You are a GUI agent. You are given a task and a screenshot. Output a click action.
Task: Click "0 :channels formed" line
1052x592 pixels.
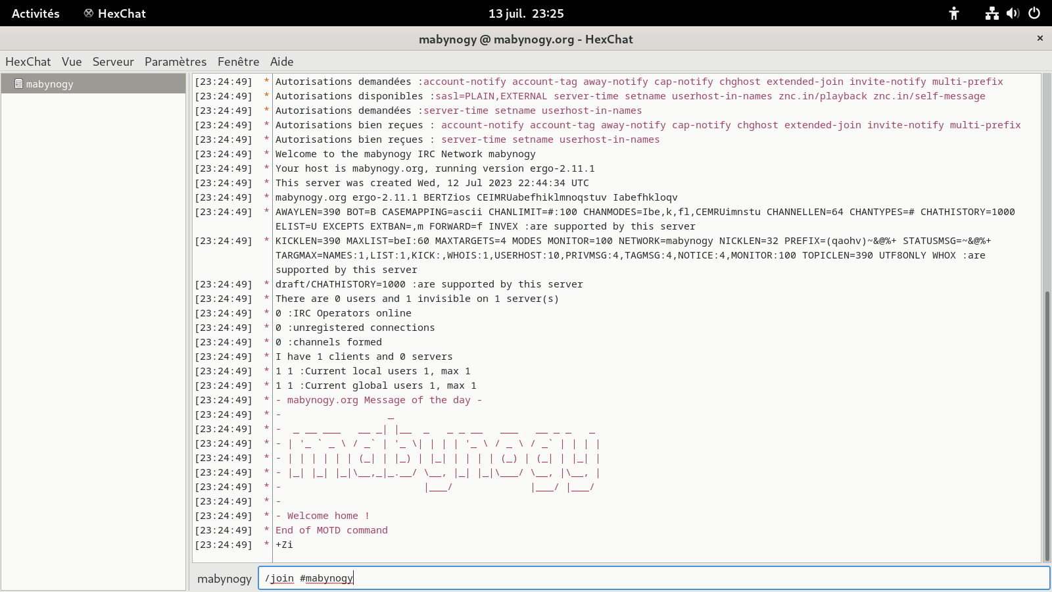click(329, 342)
